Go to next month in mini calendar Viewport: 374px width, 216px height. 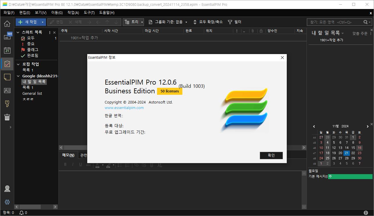(368, 126)
